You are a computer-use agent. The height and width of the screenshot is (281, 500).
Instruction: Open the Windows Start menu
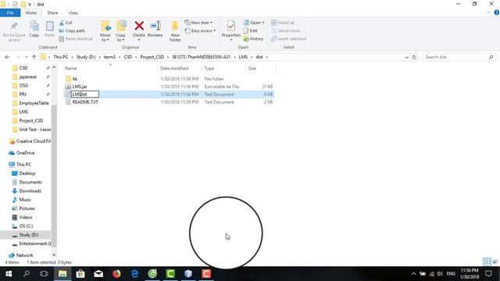point(9,274)
